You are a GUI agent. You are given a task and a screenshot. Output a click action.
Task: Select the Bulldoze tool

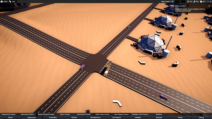tap(159, 114)
